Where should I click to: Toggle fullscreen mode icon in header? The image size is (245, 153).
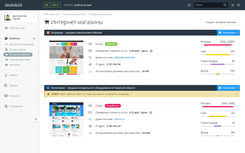[x=189, y=5]
